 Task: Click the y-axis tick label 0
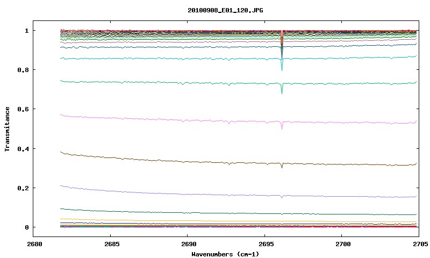tap(26, 227)
